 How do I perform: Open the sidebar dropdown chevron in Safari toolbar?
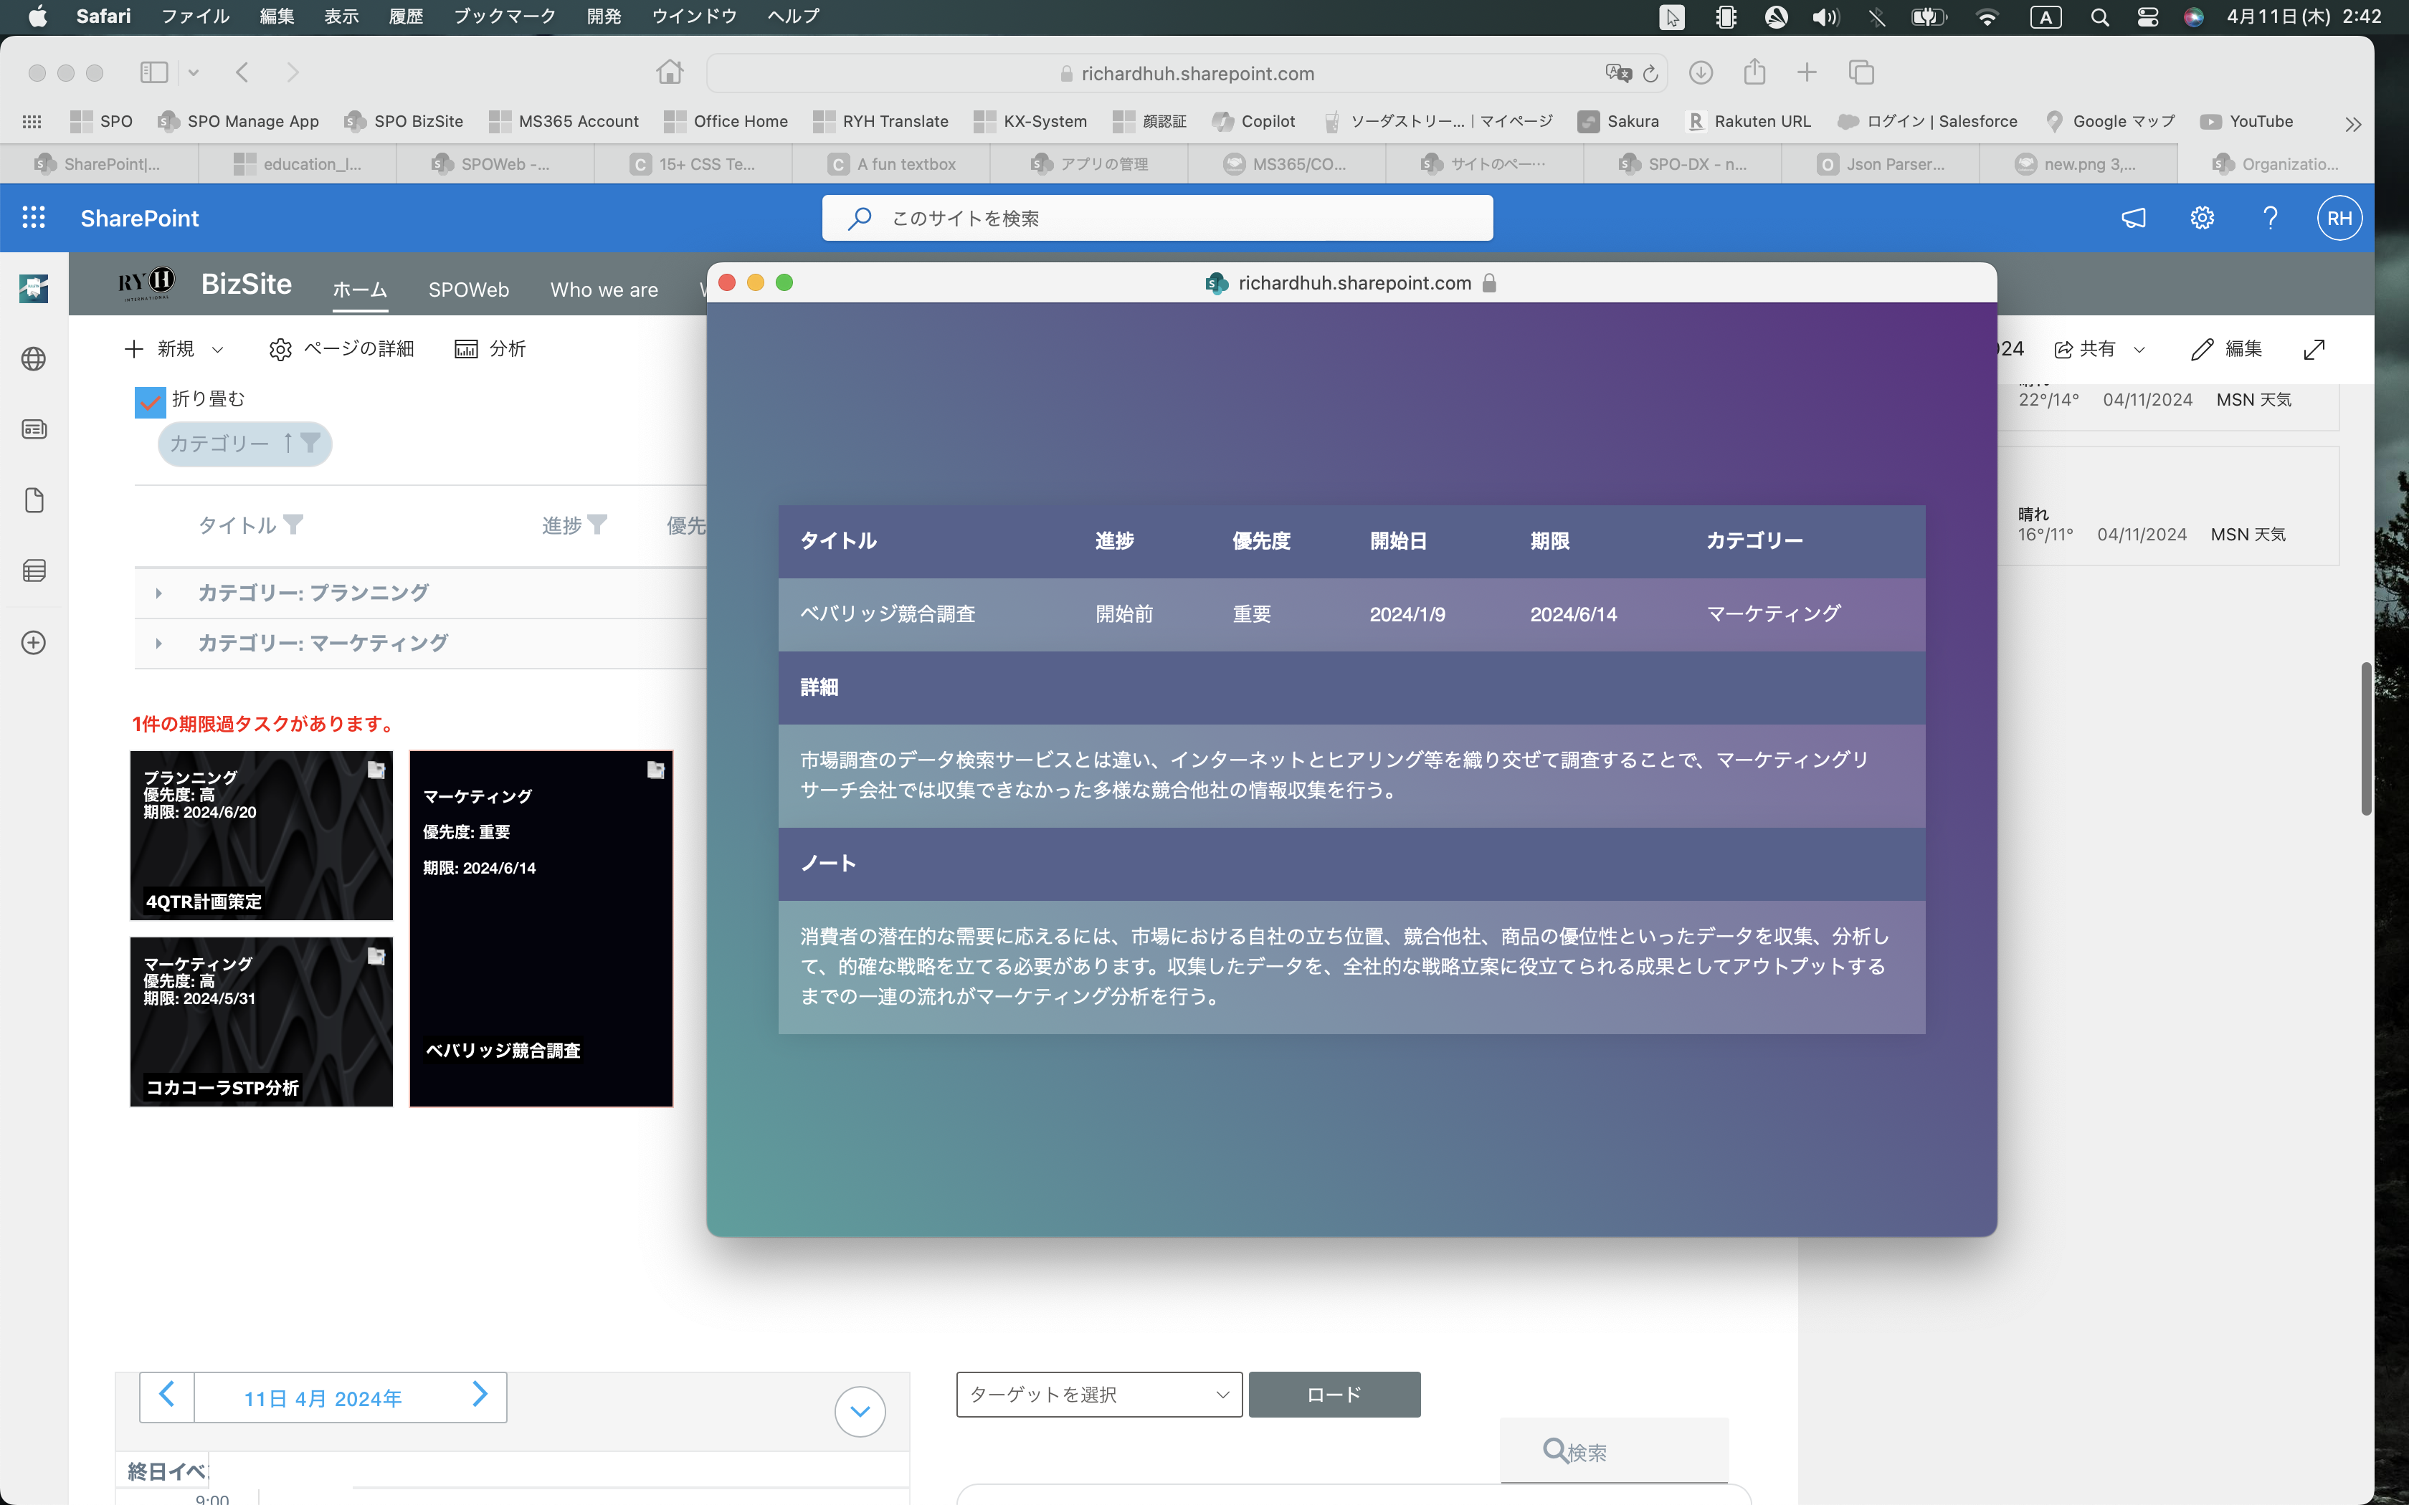tap(193, 72)
